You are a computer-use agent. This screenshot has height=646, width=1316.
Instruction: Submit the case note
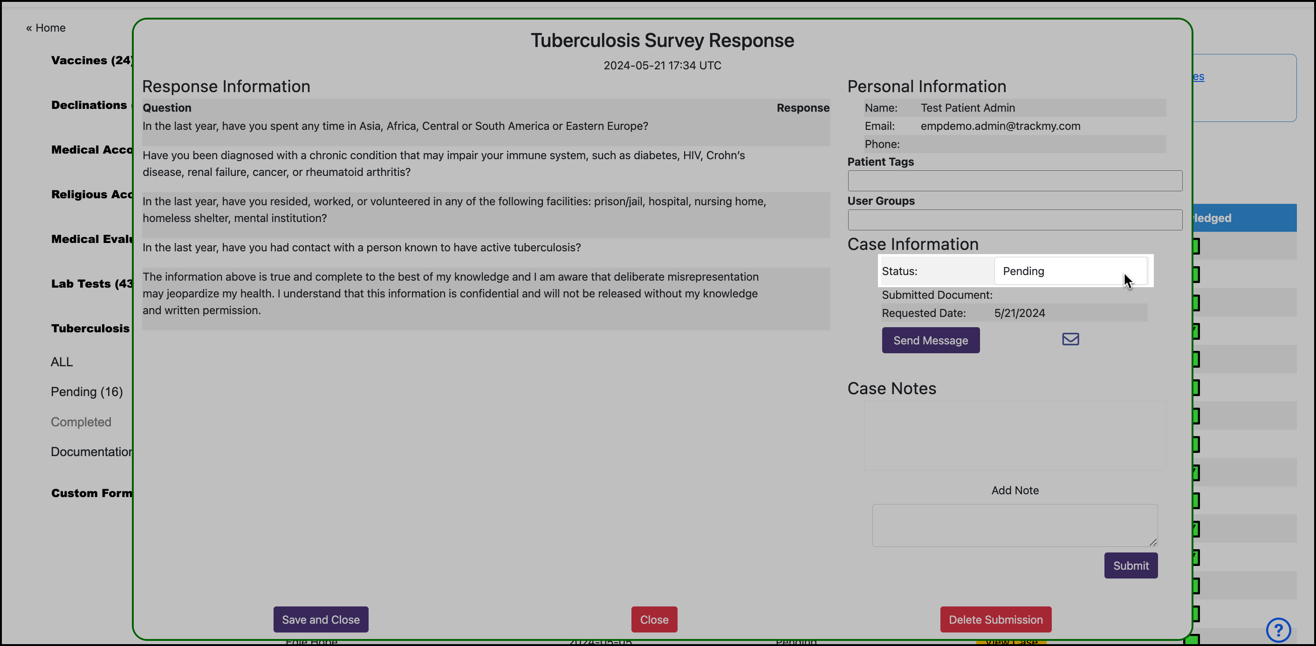(x=1131, y=565)
